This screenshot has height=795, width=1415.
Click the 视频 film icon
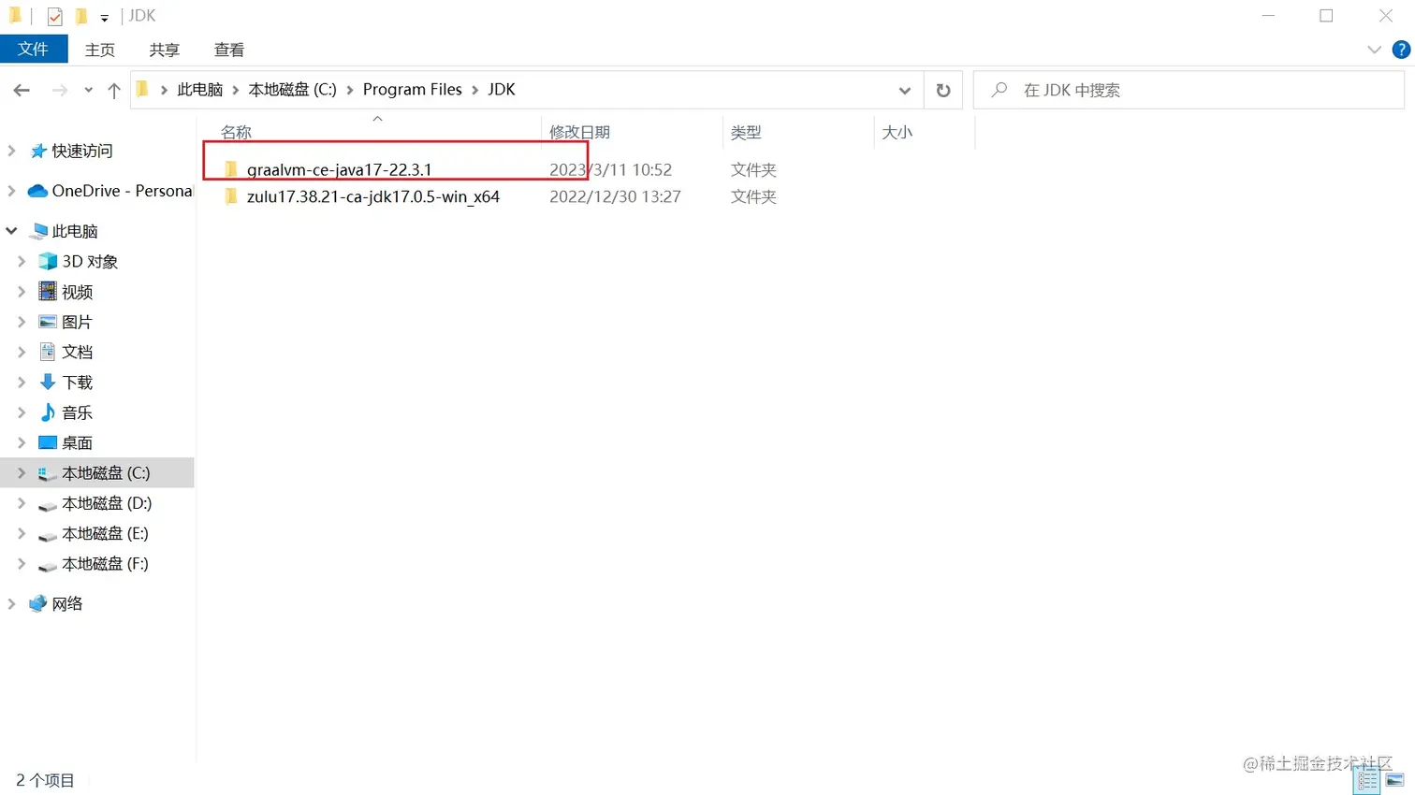click(48, 292)
